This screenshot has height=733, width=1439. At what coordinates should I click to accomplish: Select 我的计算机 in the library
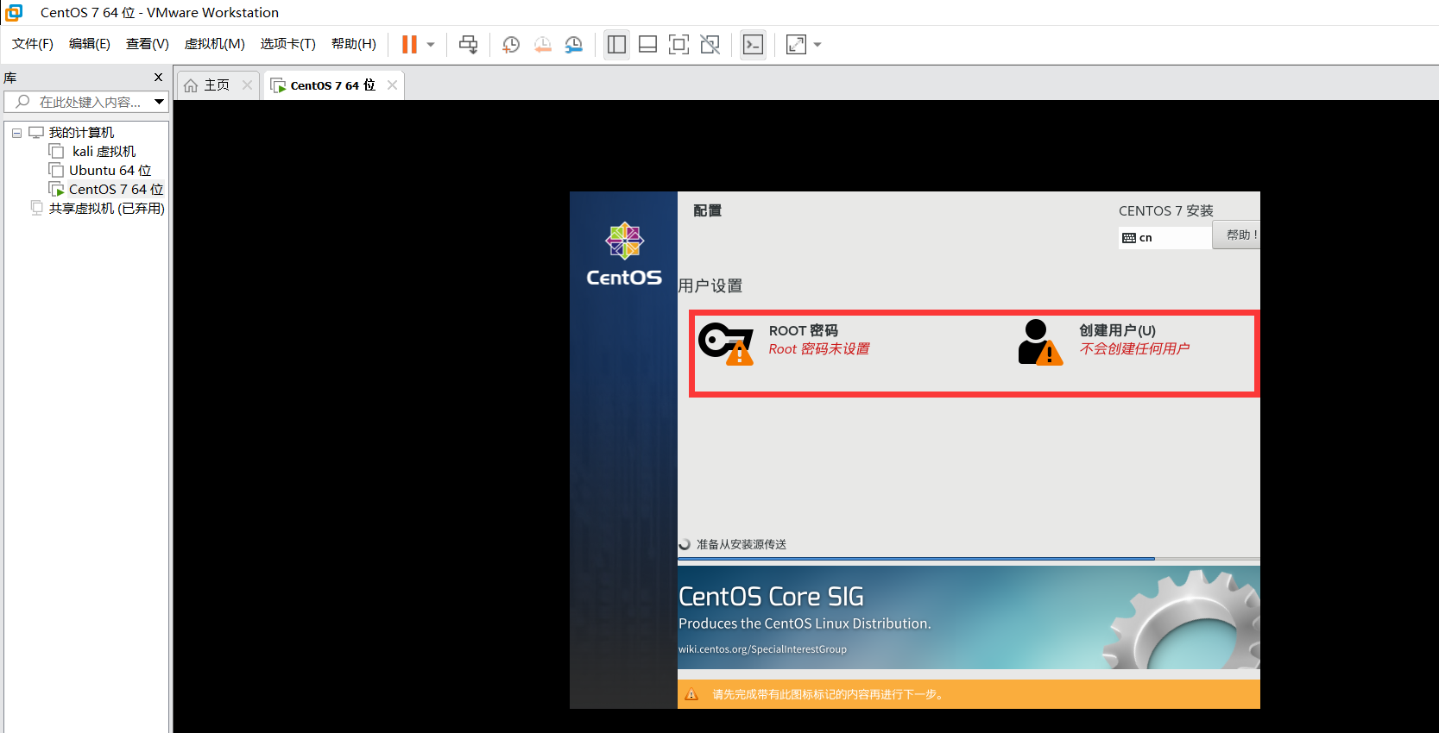[x=81, y=133]
